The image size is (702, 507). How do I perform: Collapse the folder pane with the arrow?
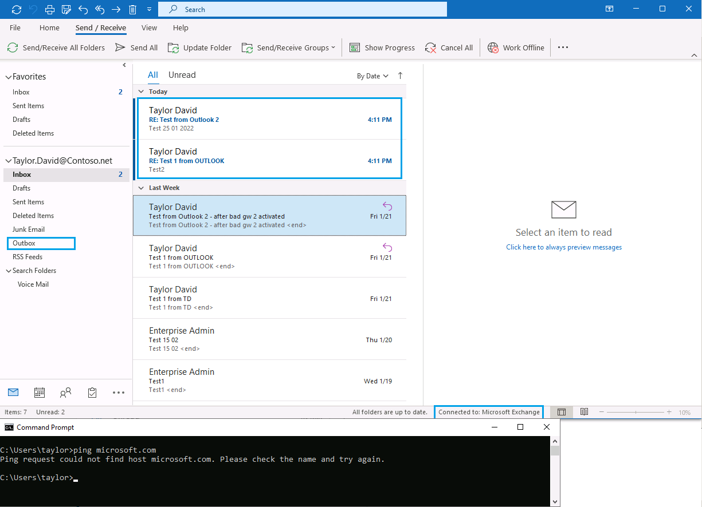point(124,65)
